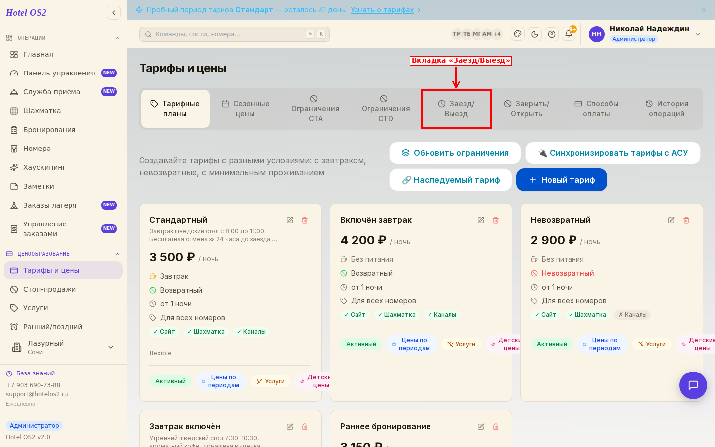
Task: Open notifications bell
Action: (569, 34)
